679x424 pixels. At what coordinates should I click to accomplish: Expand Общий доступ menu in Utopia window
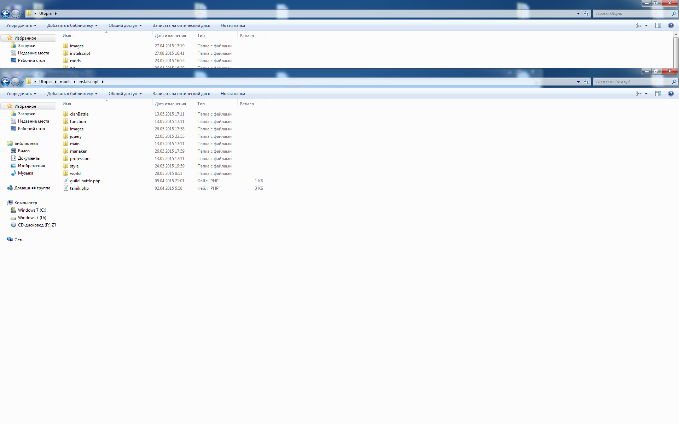(x=125, y=25)
